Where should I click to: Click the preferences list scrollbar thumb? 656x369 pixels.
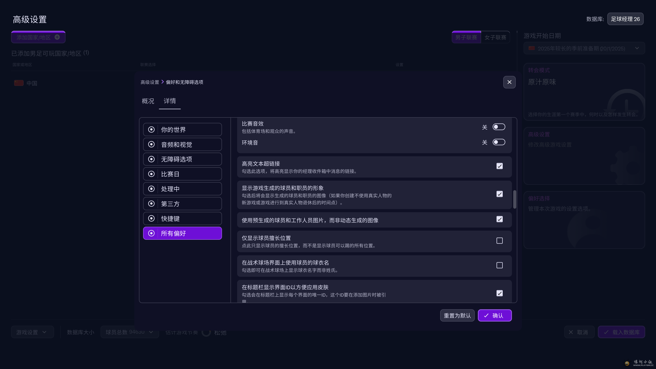coord(514,200)
